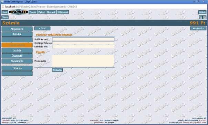Click the eProfit logo in the header

coord(19,12)
